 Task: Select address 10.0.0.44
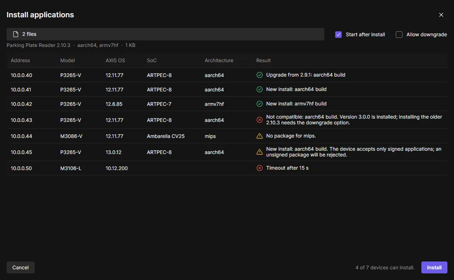(21, 136)
